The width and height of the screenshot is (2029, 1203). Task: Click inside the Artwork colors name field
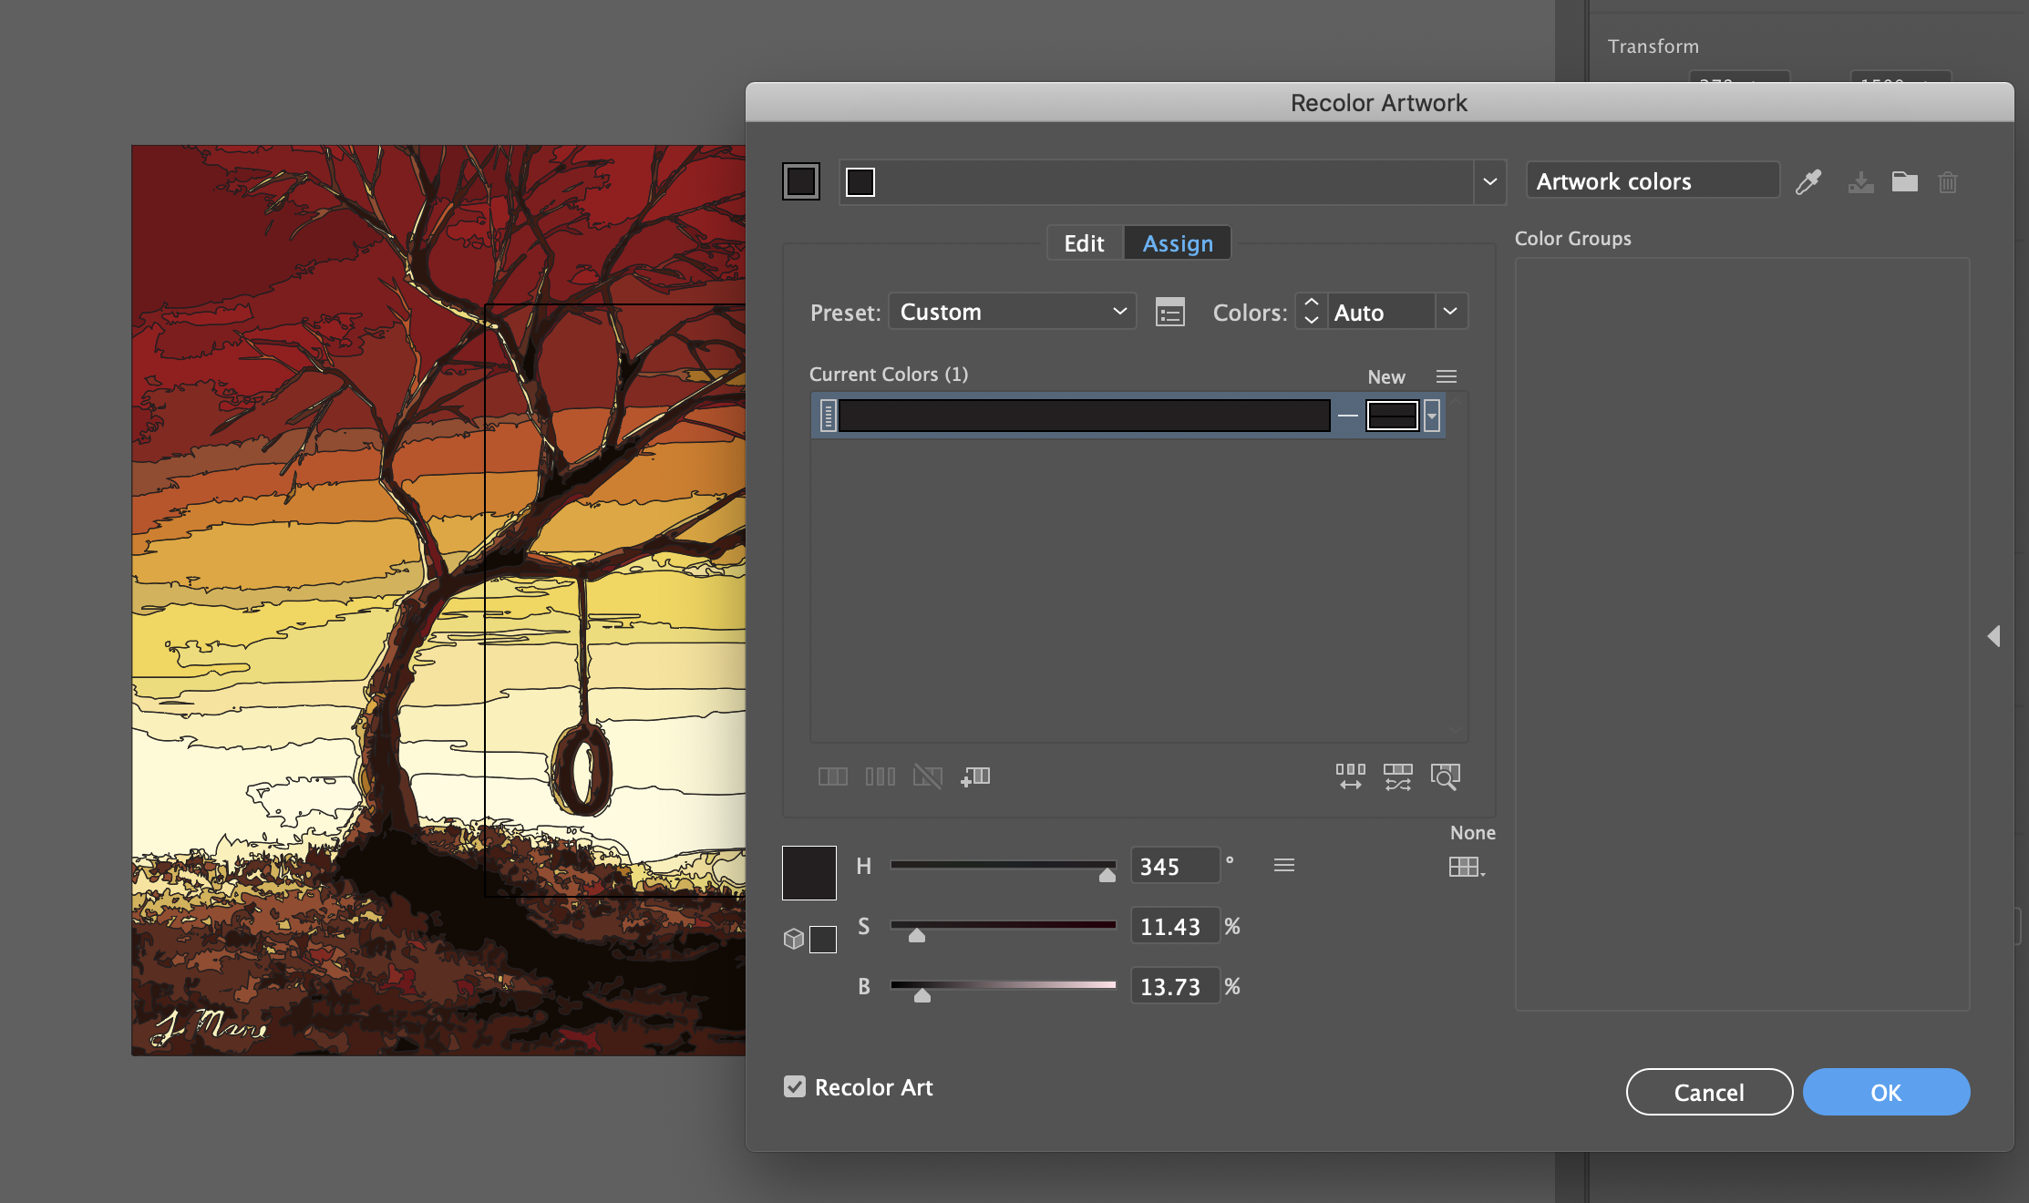point(1652,180)
